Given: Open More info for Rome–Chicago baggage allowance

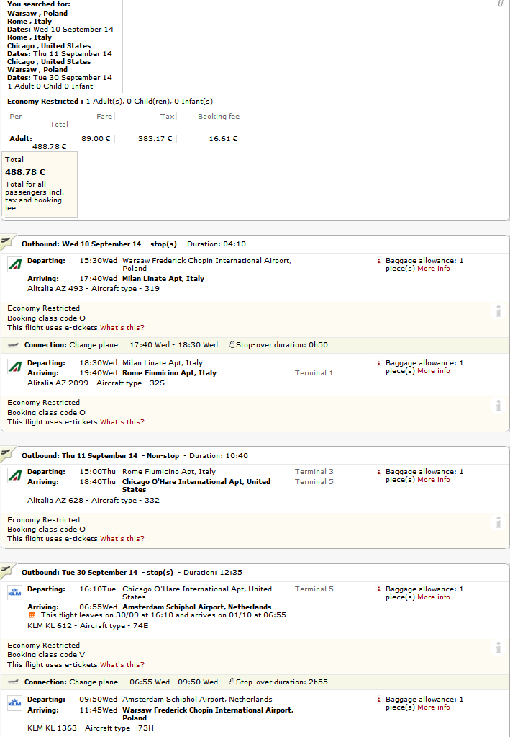Looking at the screenshot, I should pyautogui.click(x=434, y=480).
